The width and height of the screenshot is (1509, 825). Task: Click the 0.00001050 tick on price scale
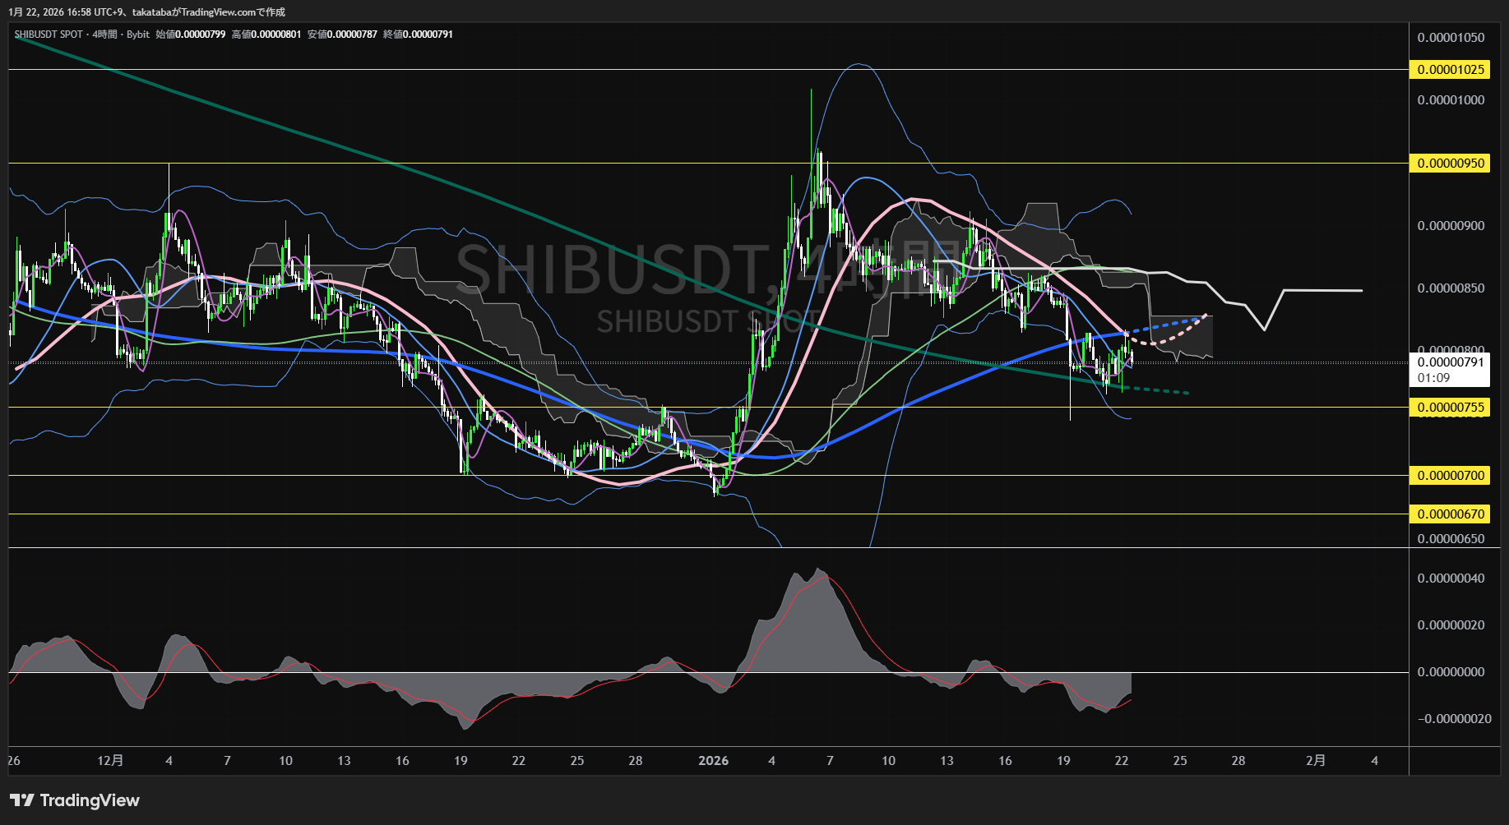pyautogui.click(x=1451, y=38)
